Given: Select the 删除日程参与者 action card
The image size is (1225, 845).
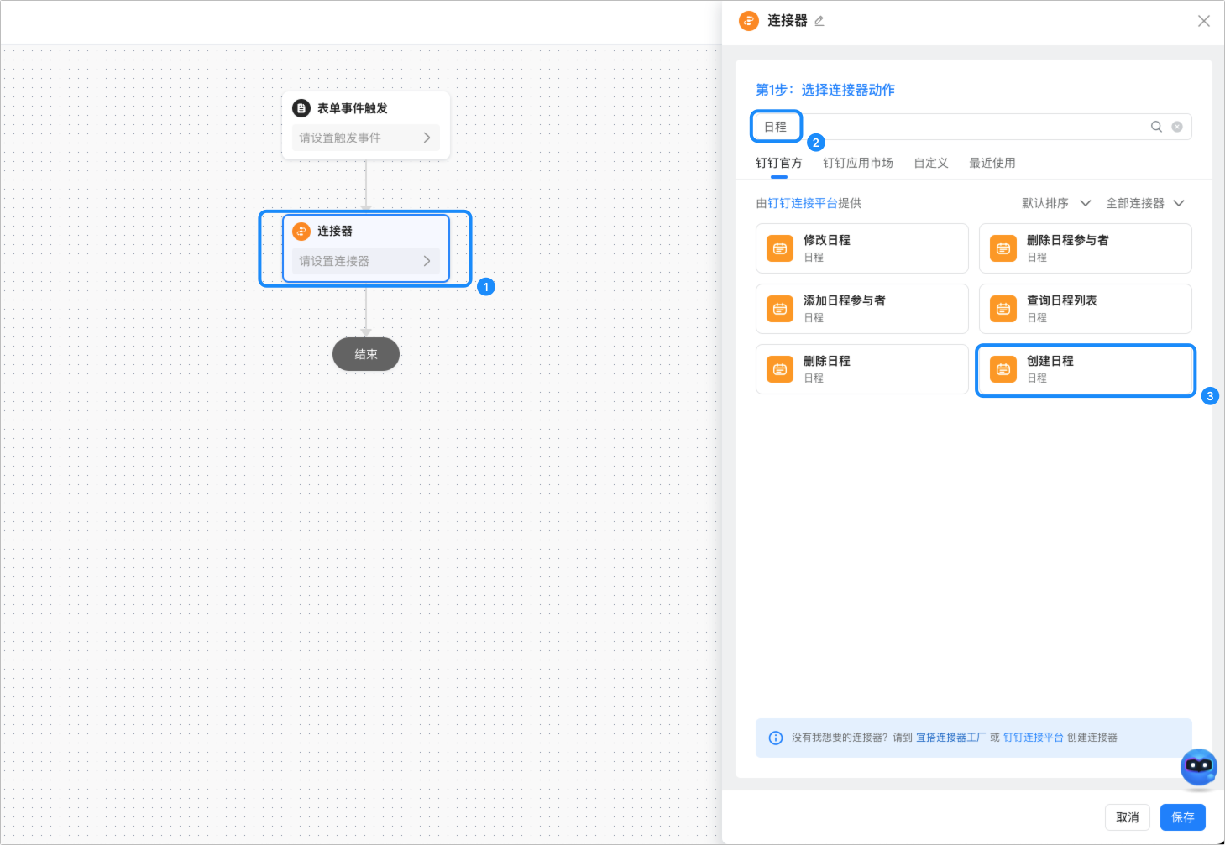Looking at the screenshot, I should pos(1085,248).
